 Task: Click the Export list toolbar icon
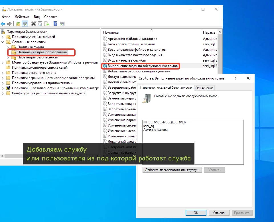click(x=46, y=24)
